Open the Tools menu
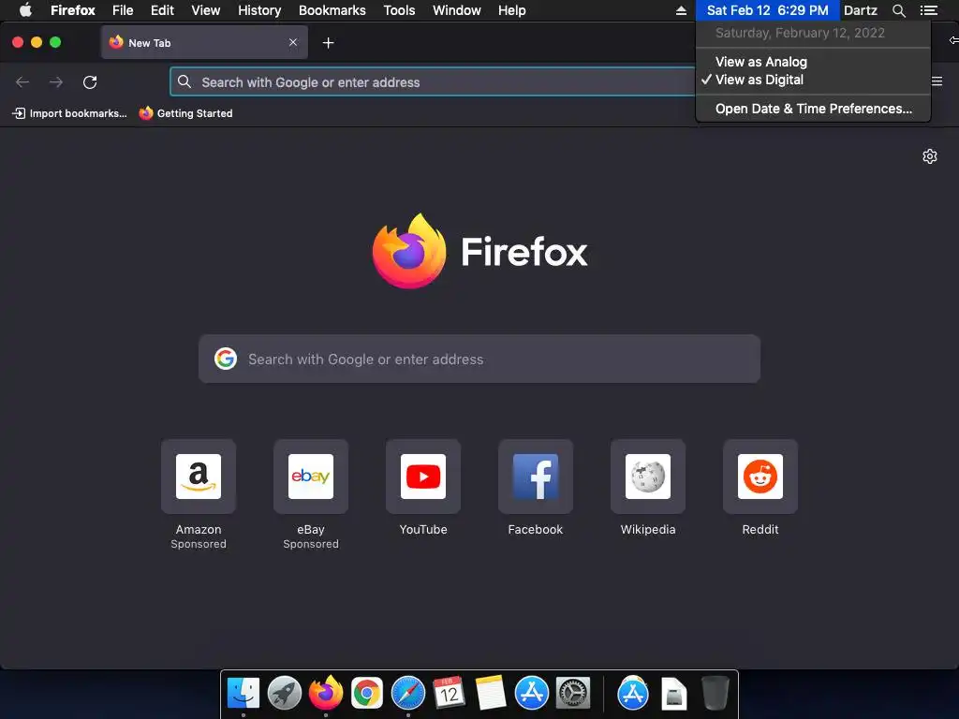 (x=399, y=10)
